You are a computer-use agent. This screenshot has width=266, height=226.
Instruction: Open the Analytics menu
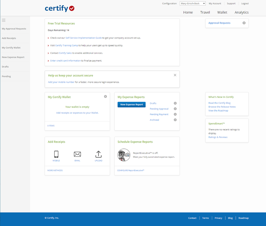242,12
